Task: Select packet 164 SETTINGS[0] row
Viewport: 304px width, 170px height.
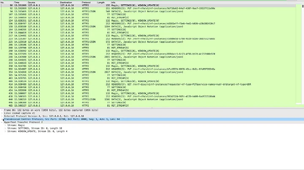Action: coord(148,29)
